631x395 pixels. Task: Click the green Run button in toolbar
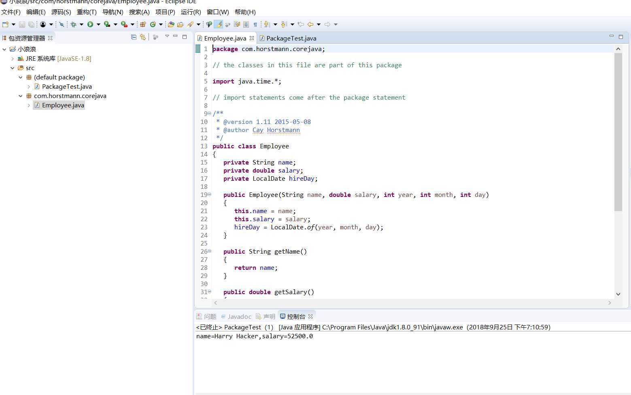pos(90,24)
